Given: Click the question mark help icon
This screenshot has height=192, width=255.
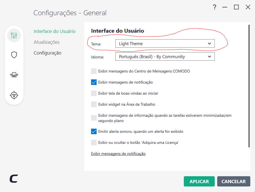Looking at the screenshot, I should (214, 7).
